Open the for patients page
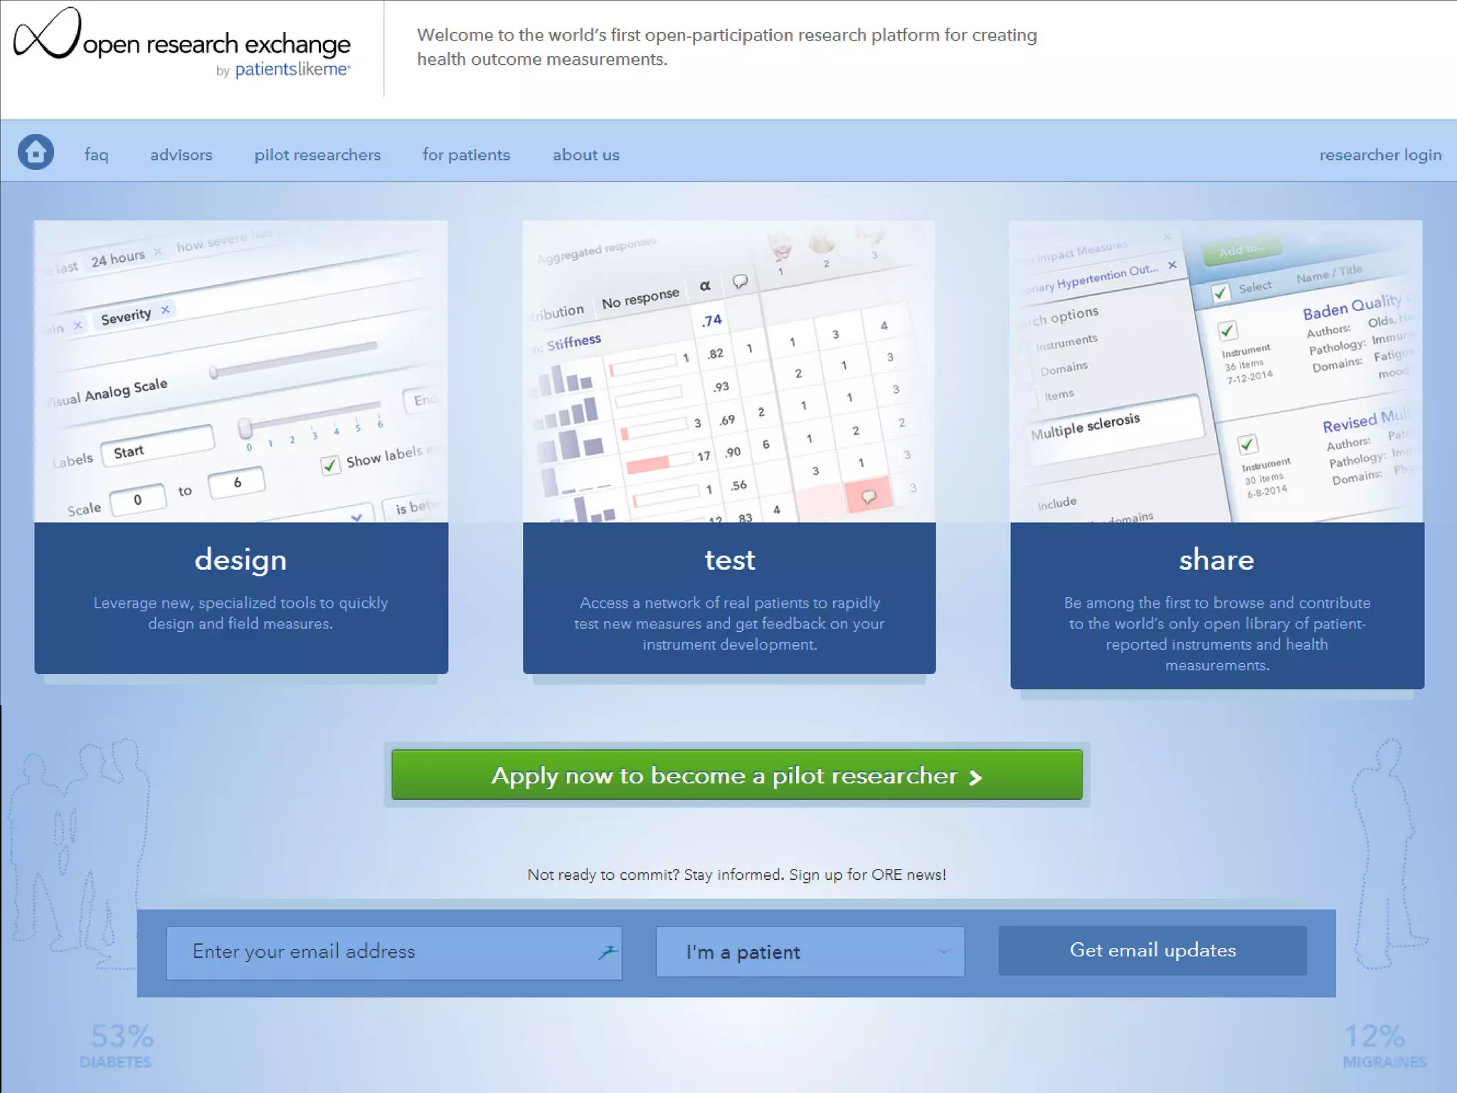 coord(466,154)
